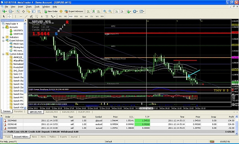Open the Tools menu
239x144 pixels.
(37, 7)
